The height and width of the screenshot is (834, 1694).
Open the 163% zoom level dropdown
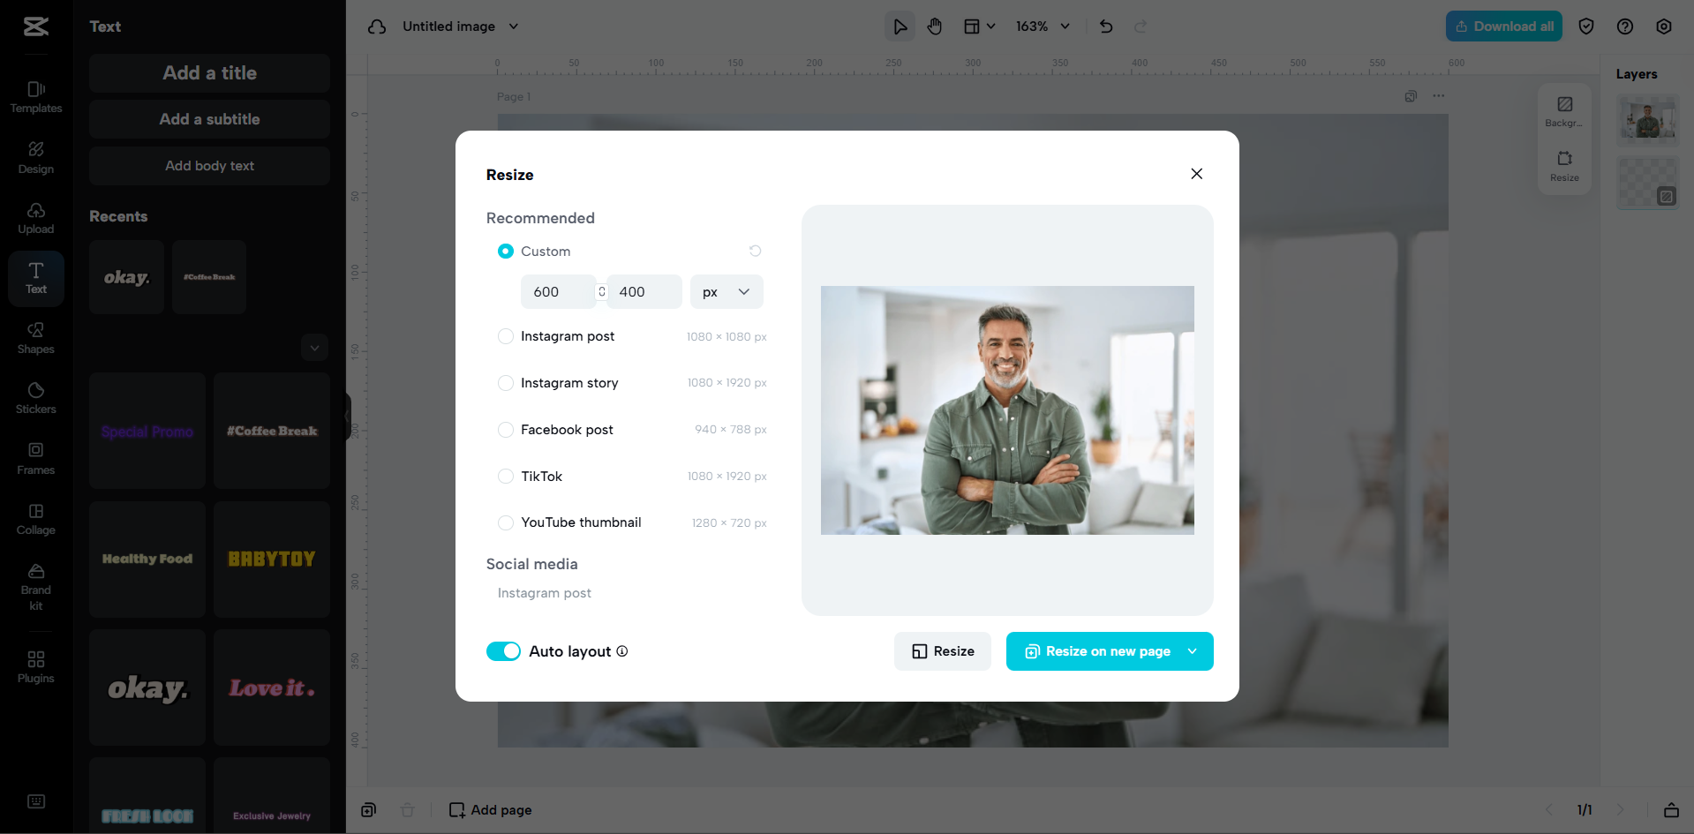[1042, 26]
